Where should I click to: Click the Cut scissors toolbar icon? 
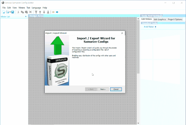tap(18, 12)
